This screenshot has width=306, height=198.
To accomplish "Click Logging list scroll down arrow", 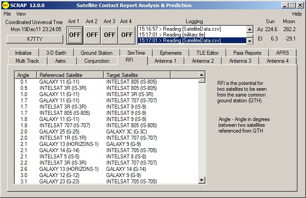I will tap(249, 41).
